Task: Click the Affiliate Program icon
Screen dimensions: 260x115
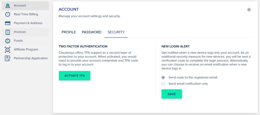Action: pos(8,49)
